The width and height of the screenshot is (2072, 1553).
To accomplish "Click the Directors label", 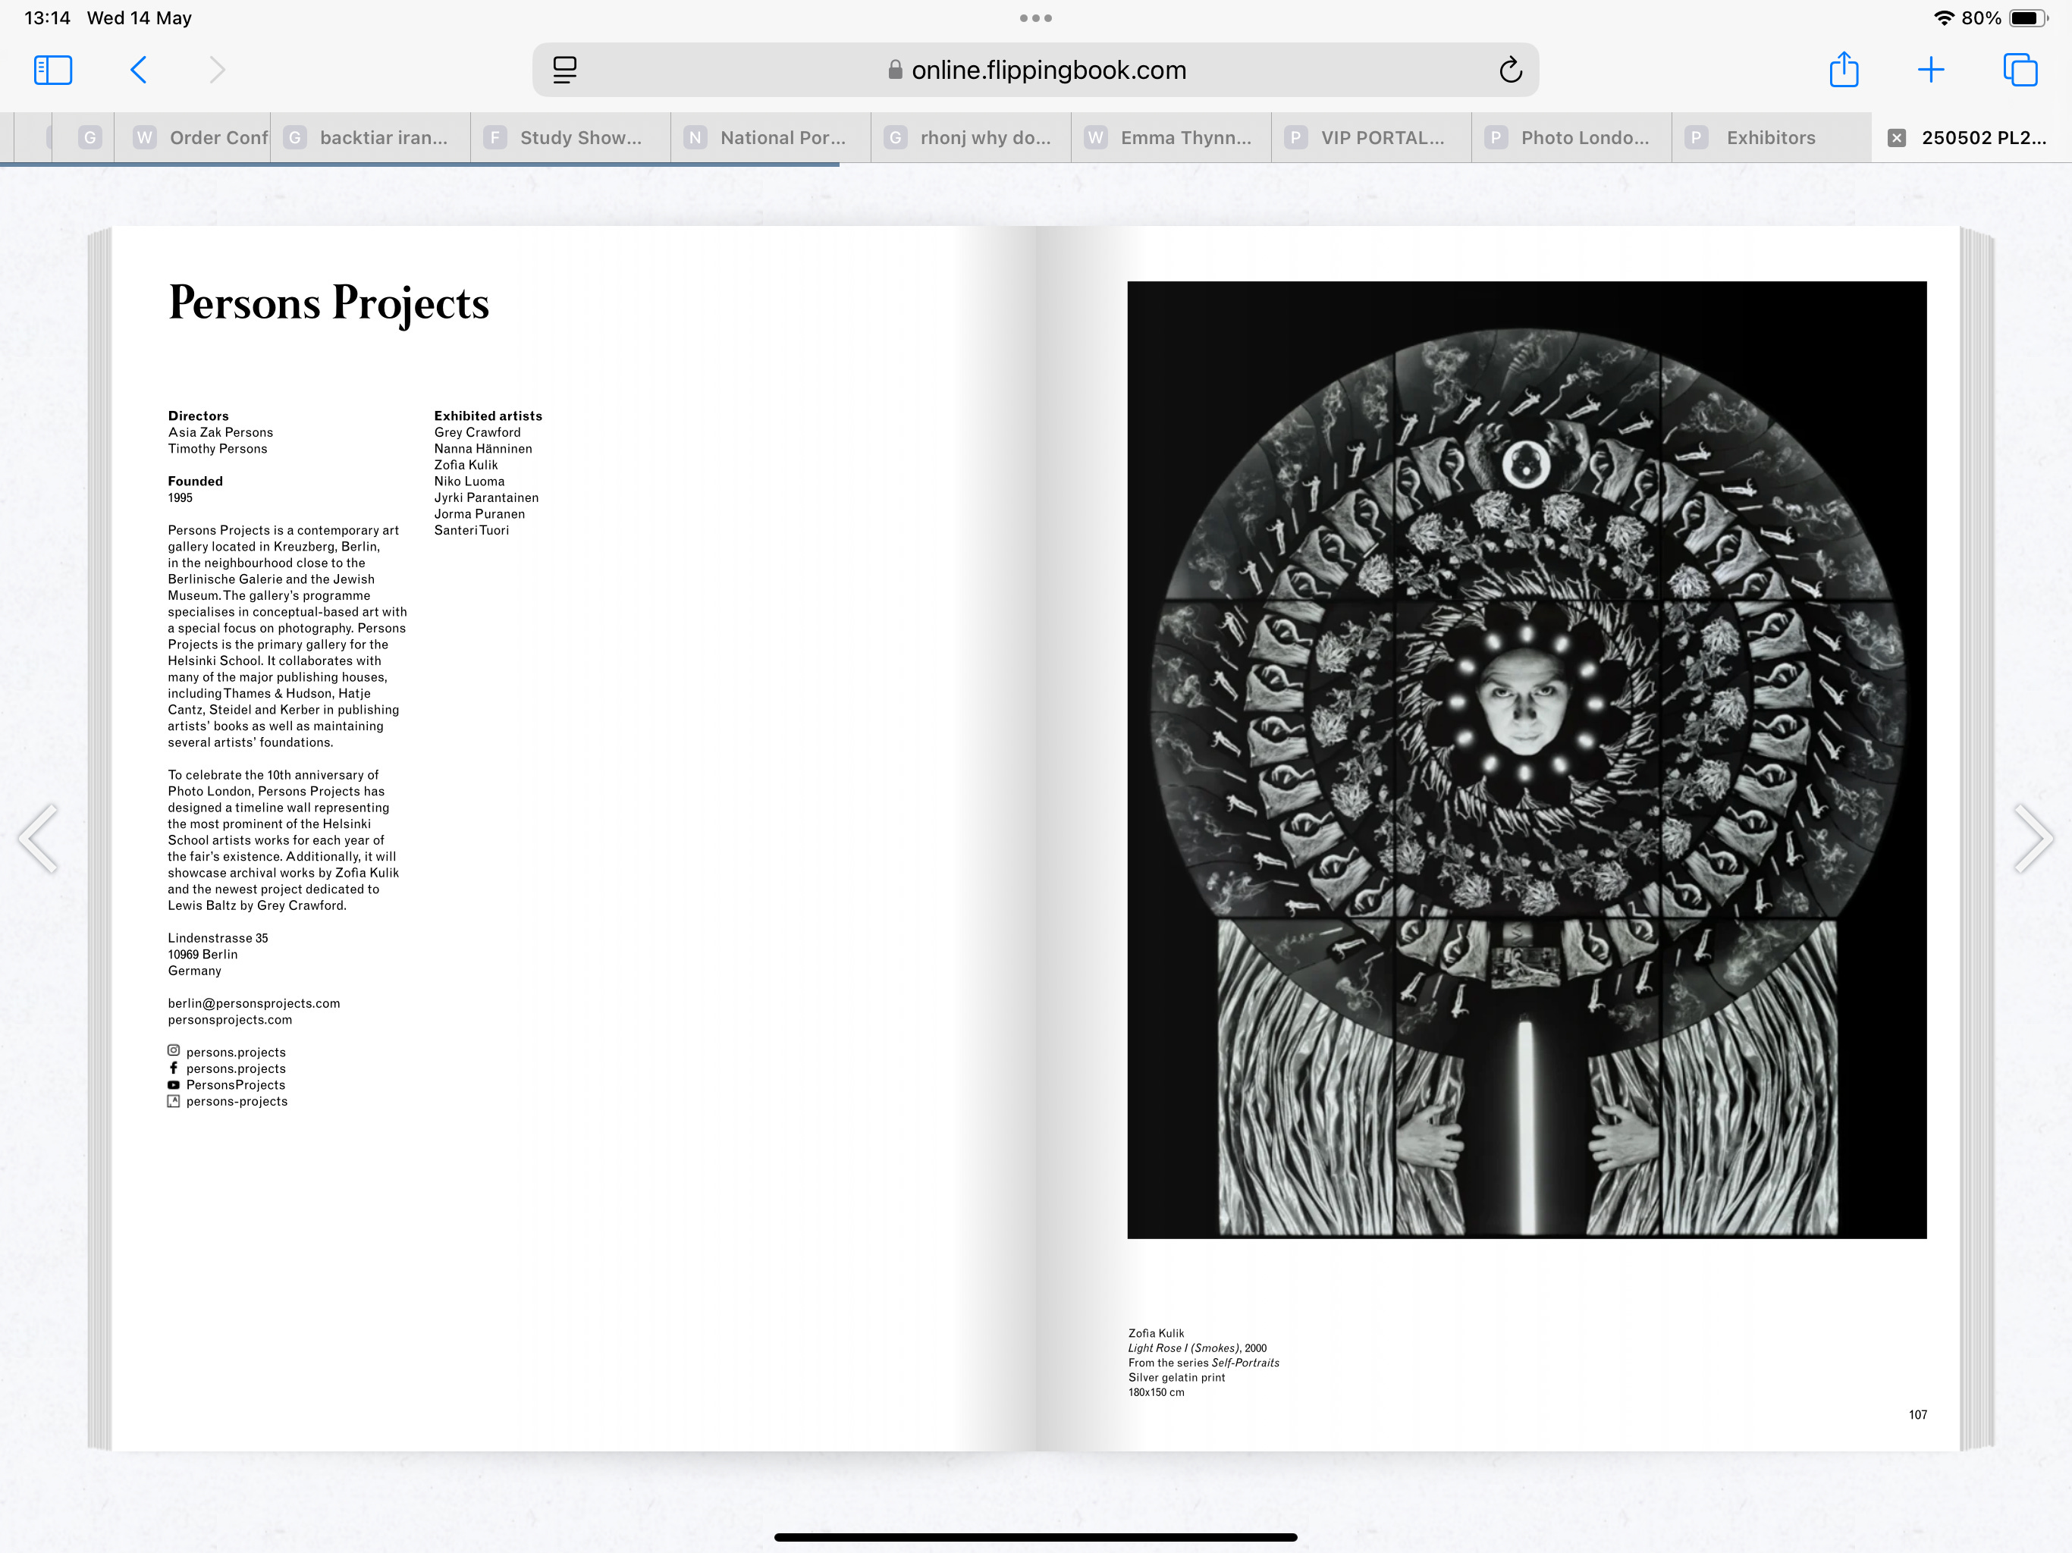I will [x=199, y=415].
